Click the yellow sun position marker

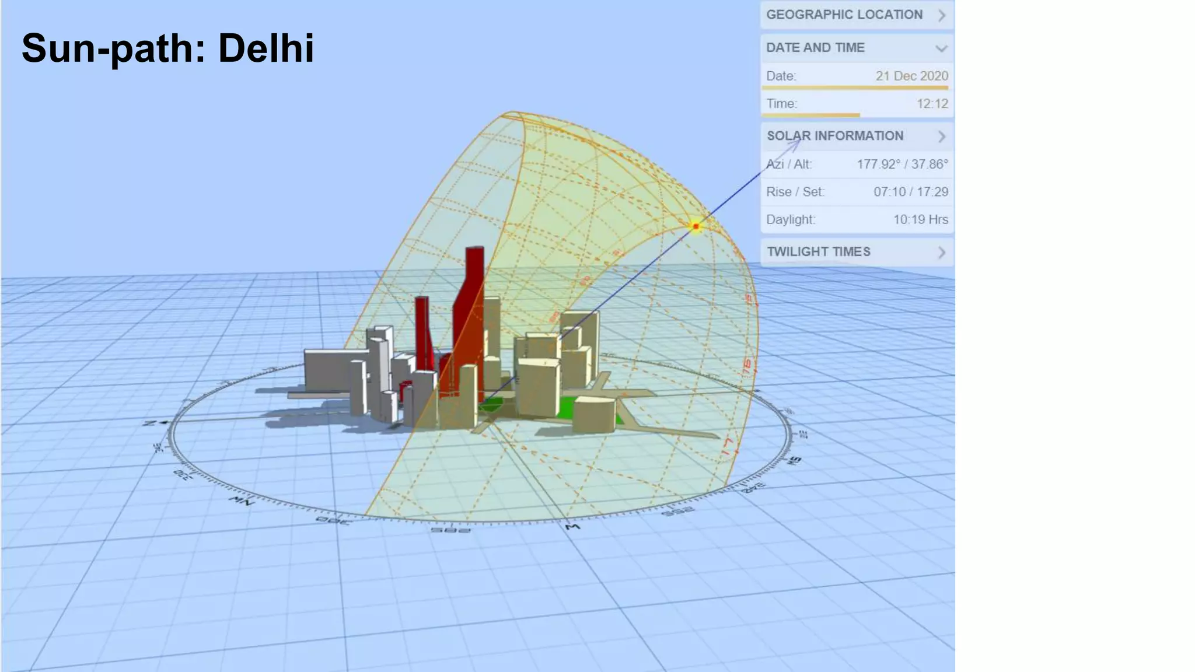(x=696, y=226)
